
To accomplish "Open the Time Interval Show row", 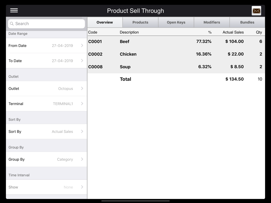I will [x=46, y=187].
